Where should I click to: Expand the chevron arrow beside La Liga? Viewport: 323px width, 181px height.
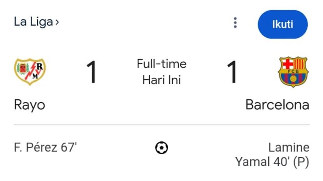pyautogui.click(x=58, y=23)
